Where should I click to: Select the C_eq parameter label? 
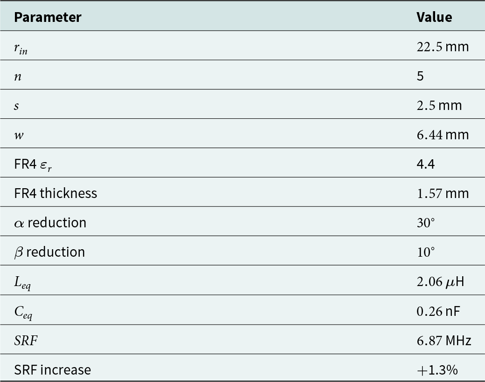[x=23, y=313]
